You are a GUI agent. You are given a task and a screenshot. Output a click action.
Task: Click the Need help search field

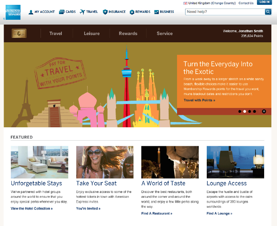[225, 12]
